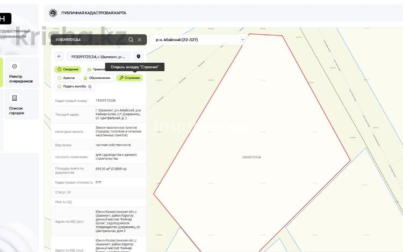The height and width of the screenshot is (252, 403).
Task: Click the Текущий адрес value text
Action: tap(118, 114)
